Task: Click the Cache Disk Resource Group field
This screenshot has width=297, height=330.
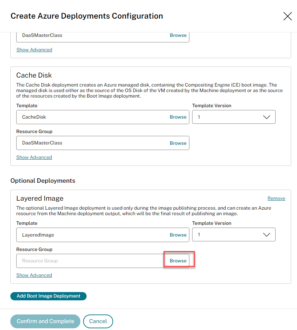Action: pos(90,143)
